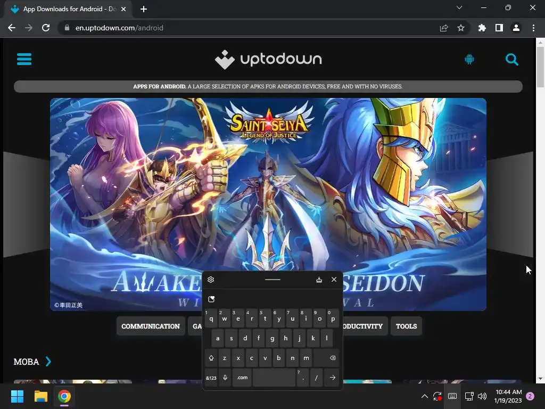Expand the MOBA section chevron

[48, 362]
